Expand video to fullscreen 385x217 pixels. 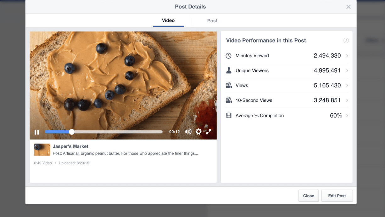209,132
